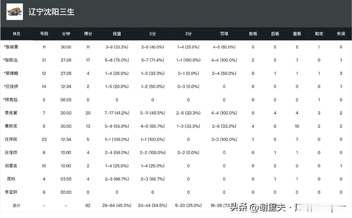Image resolution: width=352 pixels, height=218 pixels.
Task: Select the 分钟 column header
Action: click(66, 34)
